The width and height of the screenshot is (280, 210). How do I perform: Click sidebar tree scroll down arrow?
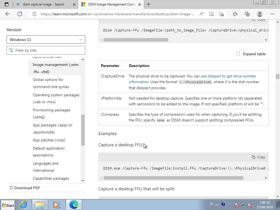83,181
